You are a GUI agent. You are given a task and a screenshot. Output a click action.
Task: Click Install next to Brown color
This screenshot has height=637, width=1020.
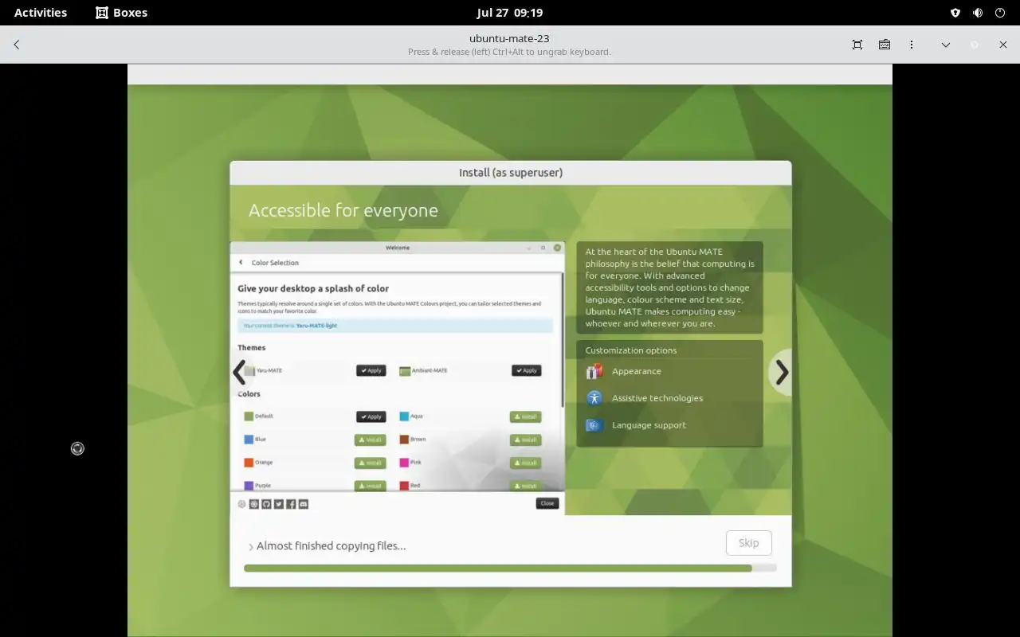pyautogui.click(x=525, y=440)
